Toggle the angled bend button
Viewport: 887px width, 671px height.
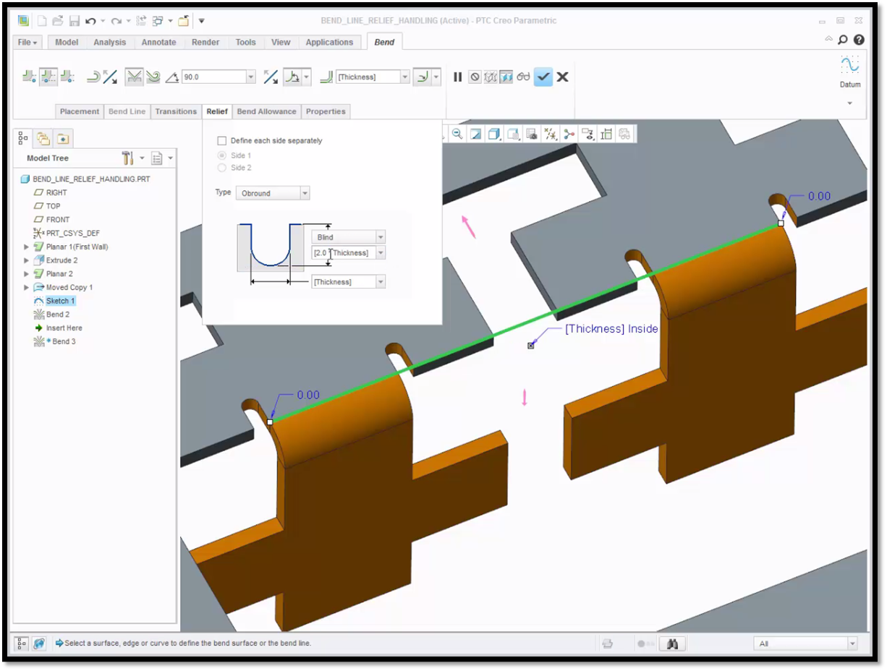pyautogui.click(x=134, y=77)
